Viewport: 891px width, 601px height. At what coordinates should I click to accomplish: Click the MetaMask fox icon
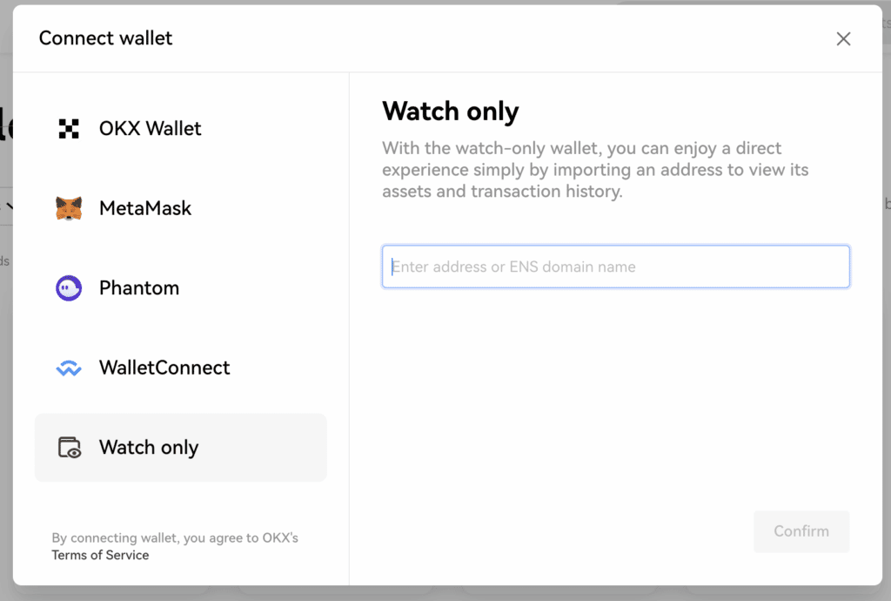click(x=69, y=208)
